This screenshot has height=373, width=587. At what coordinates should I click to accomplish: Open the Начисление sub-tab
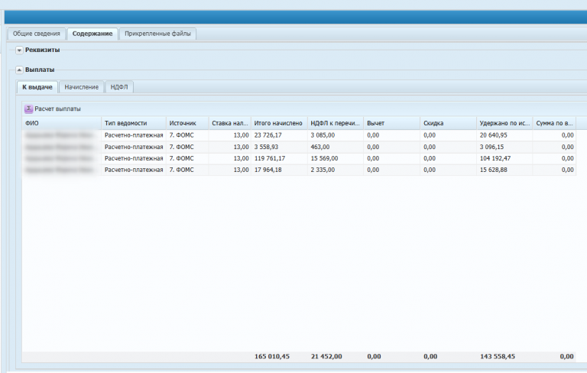click(81, 87)
